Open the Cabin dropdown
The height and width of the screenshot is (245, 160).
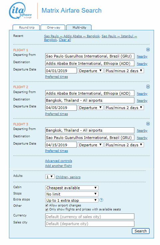[72, 188]
